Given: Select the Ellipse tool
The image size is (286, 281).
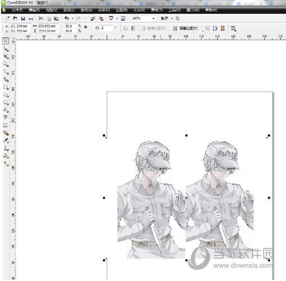Looking at the screenshot, I should pos(6,95).
